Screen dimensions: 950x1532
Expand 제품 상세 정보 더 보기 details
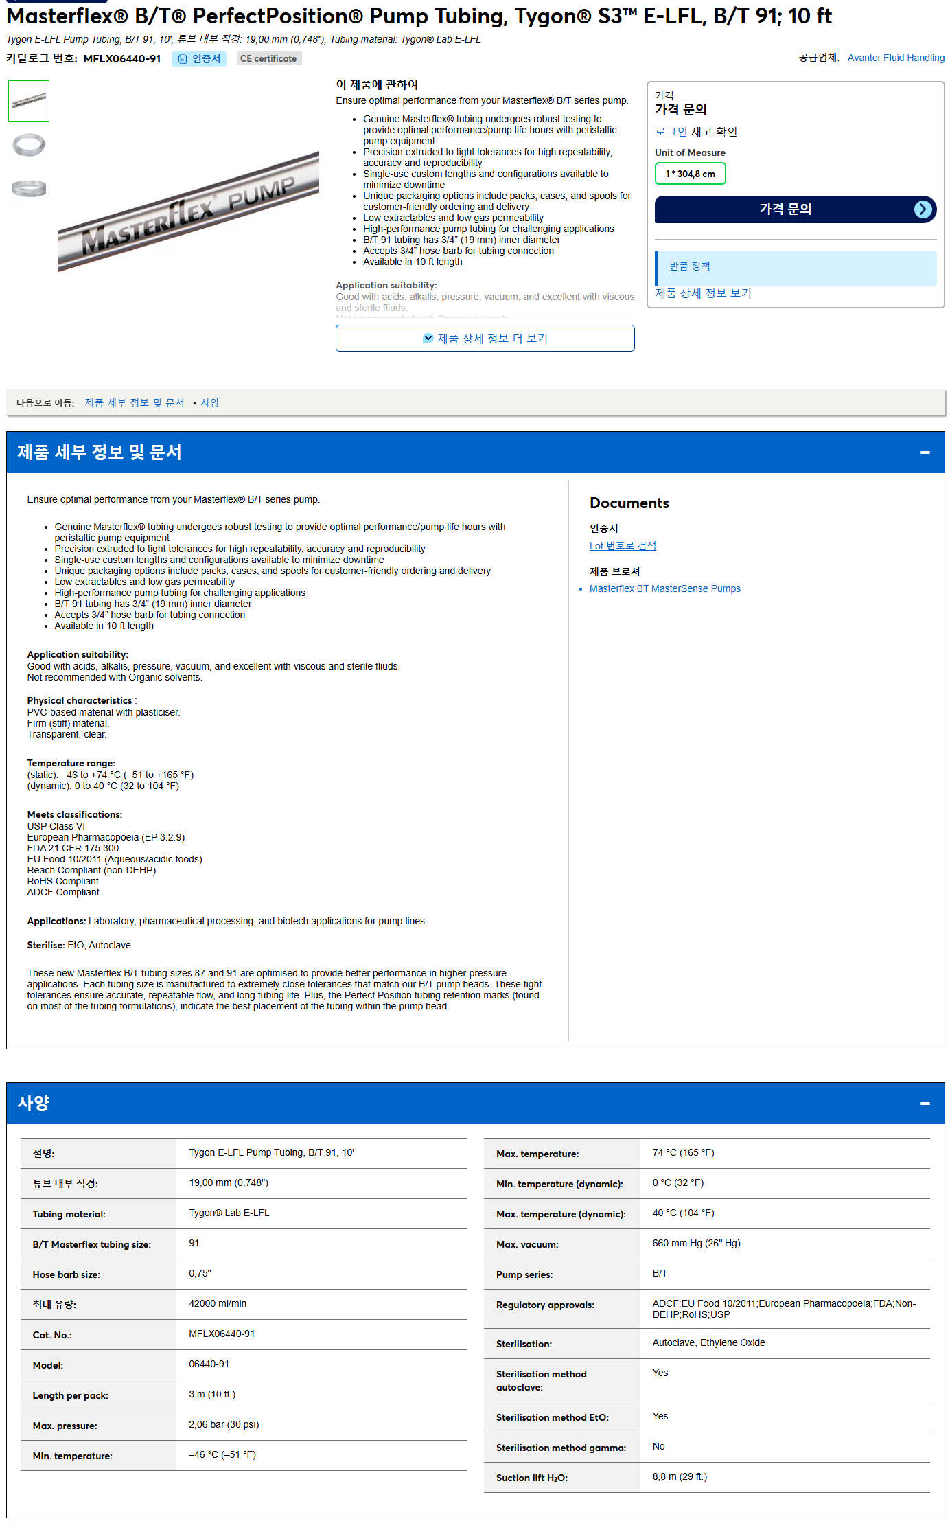[485, 339]
